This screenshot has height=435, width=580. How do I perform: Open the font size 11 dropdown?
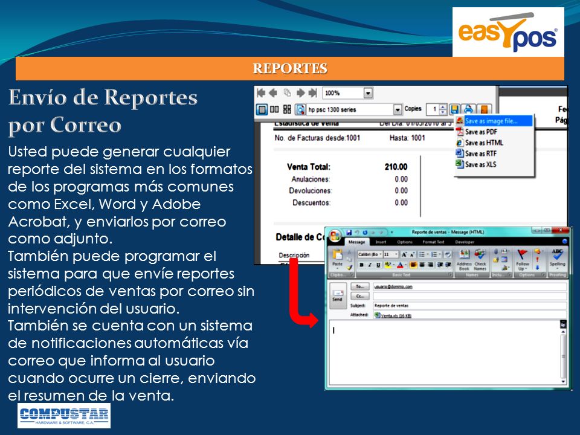[x=396, y=254]
